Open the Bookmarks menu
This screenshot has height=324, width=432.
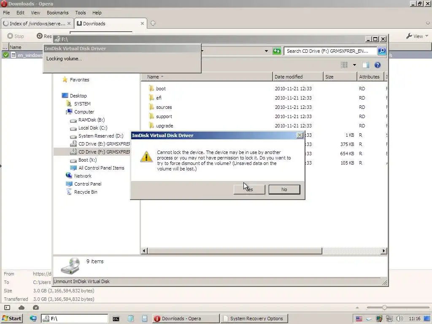tap(57, 13)
